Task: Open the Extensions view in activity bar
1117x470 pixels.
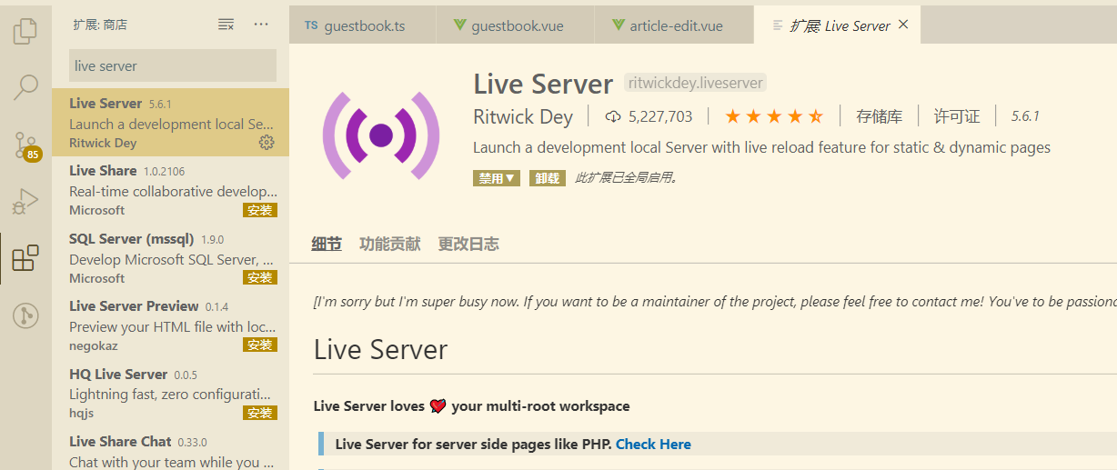Action: [25, 258]
